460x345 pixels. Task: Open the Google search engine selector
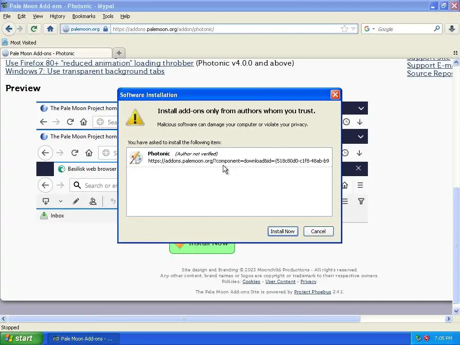point(369,29)
